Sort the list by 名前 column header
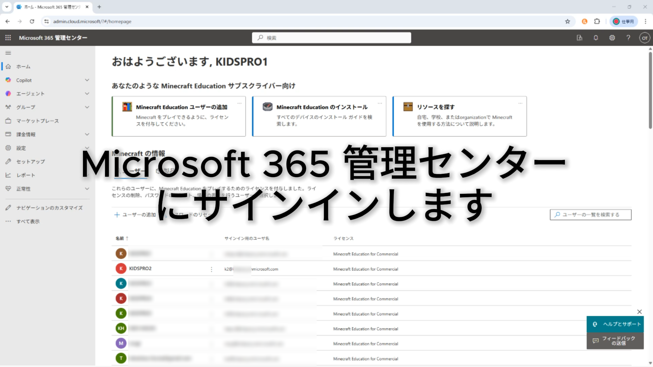653x367 pixels. 120,239
